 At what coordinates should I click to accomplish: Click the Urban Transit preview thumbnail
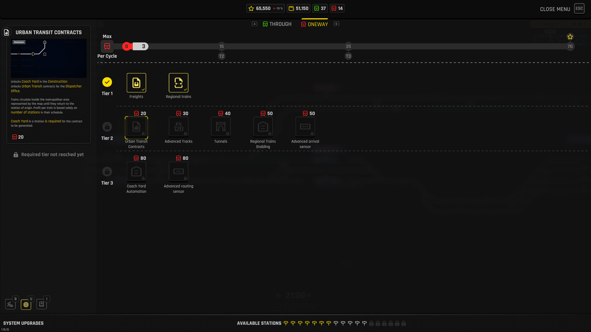(x=49, y=58)
